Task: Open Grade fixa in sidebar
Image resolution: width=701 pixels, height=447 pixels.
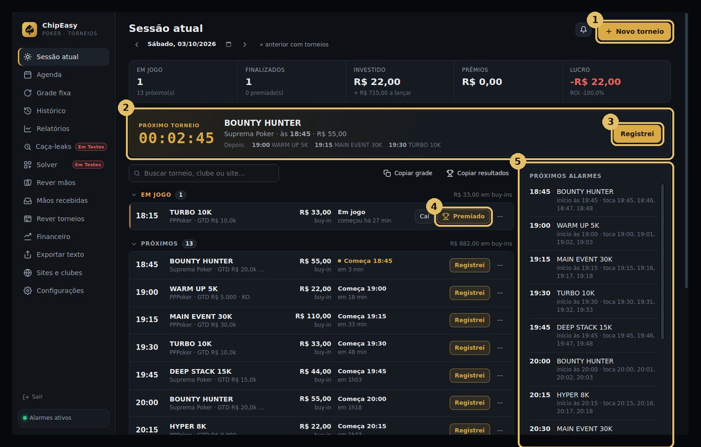Action: pyautogui.click(x=64, y=93)
